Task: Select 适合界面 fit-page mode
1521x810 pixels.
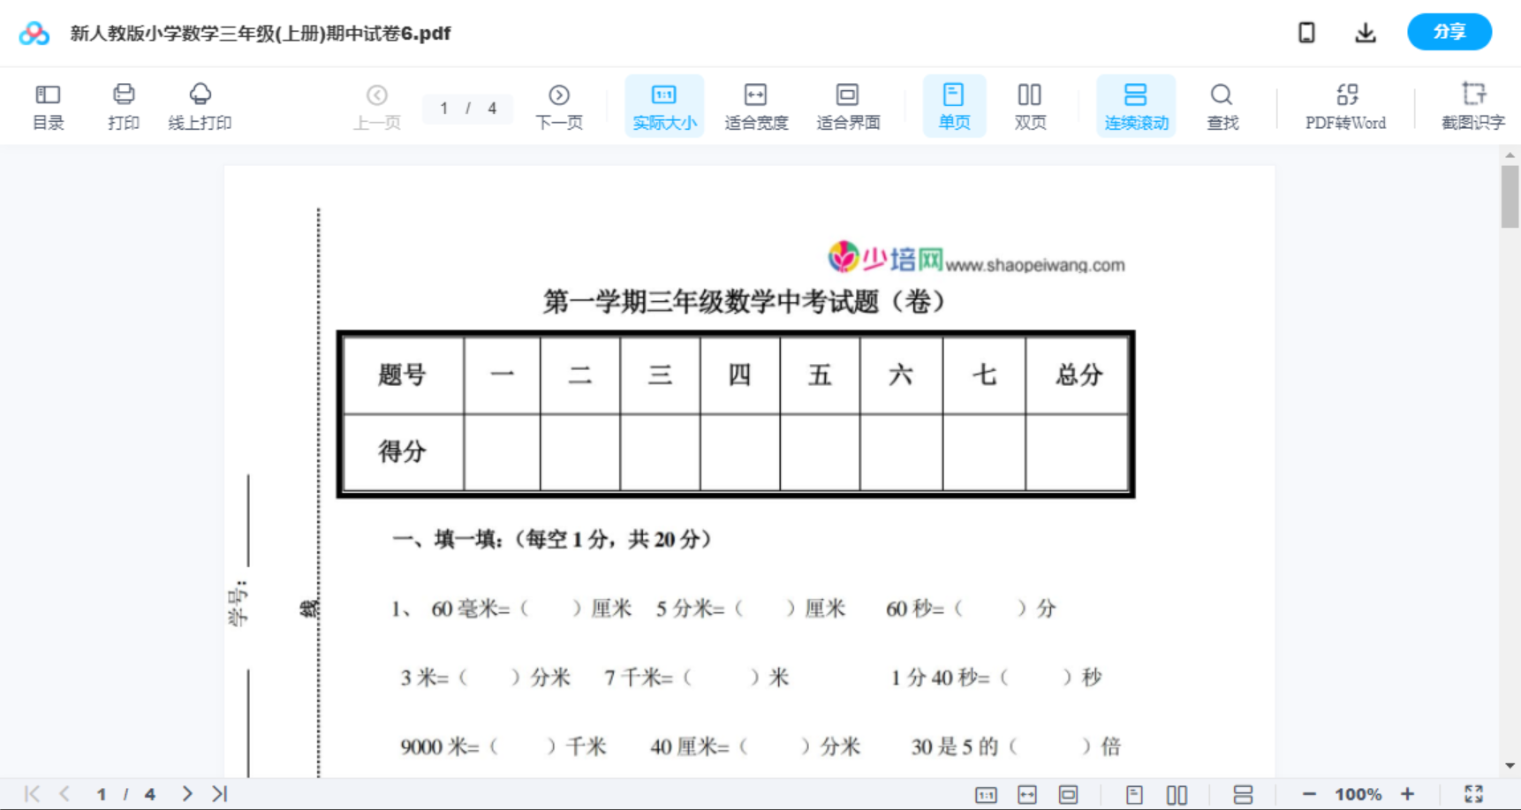Action: click(847, 105)
